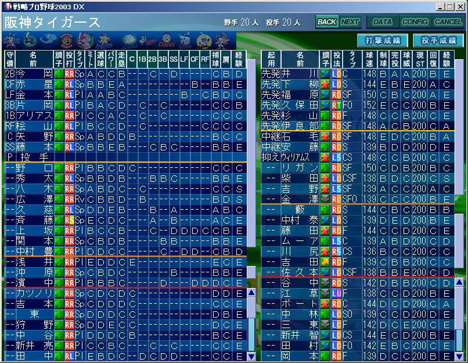This screenshot has width=468, height=363.
Task: Select the Lions team logo
Action: tap(130, 41)
